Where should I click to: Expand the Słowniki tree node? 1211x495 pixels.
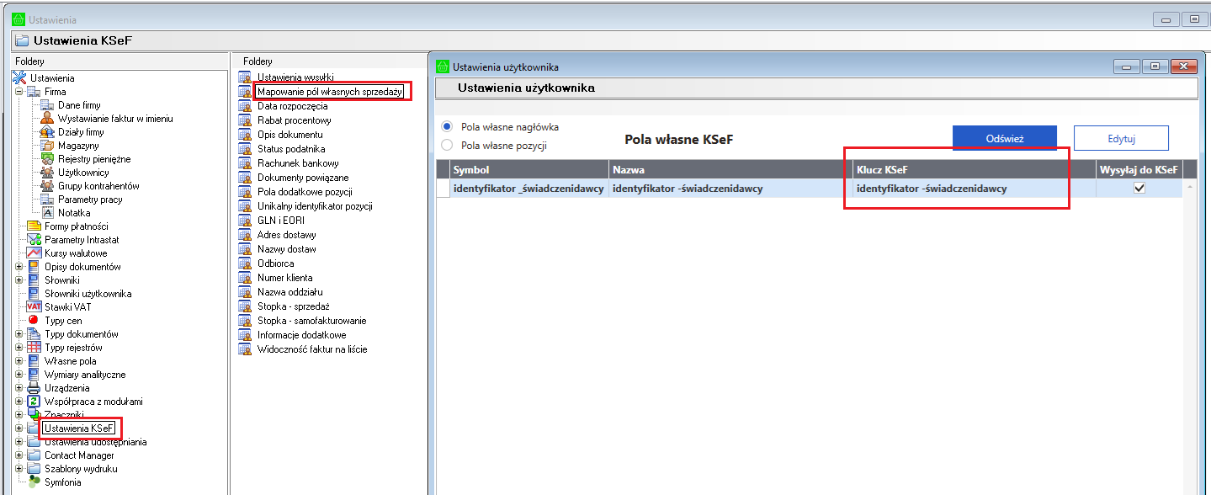19,280
